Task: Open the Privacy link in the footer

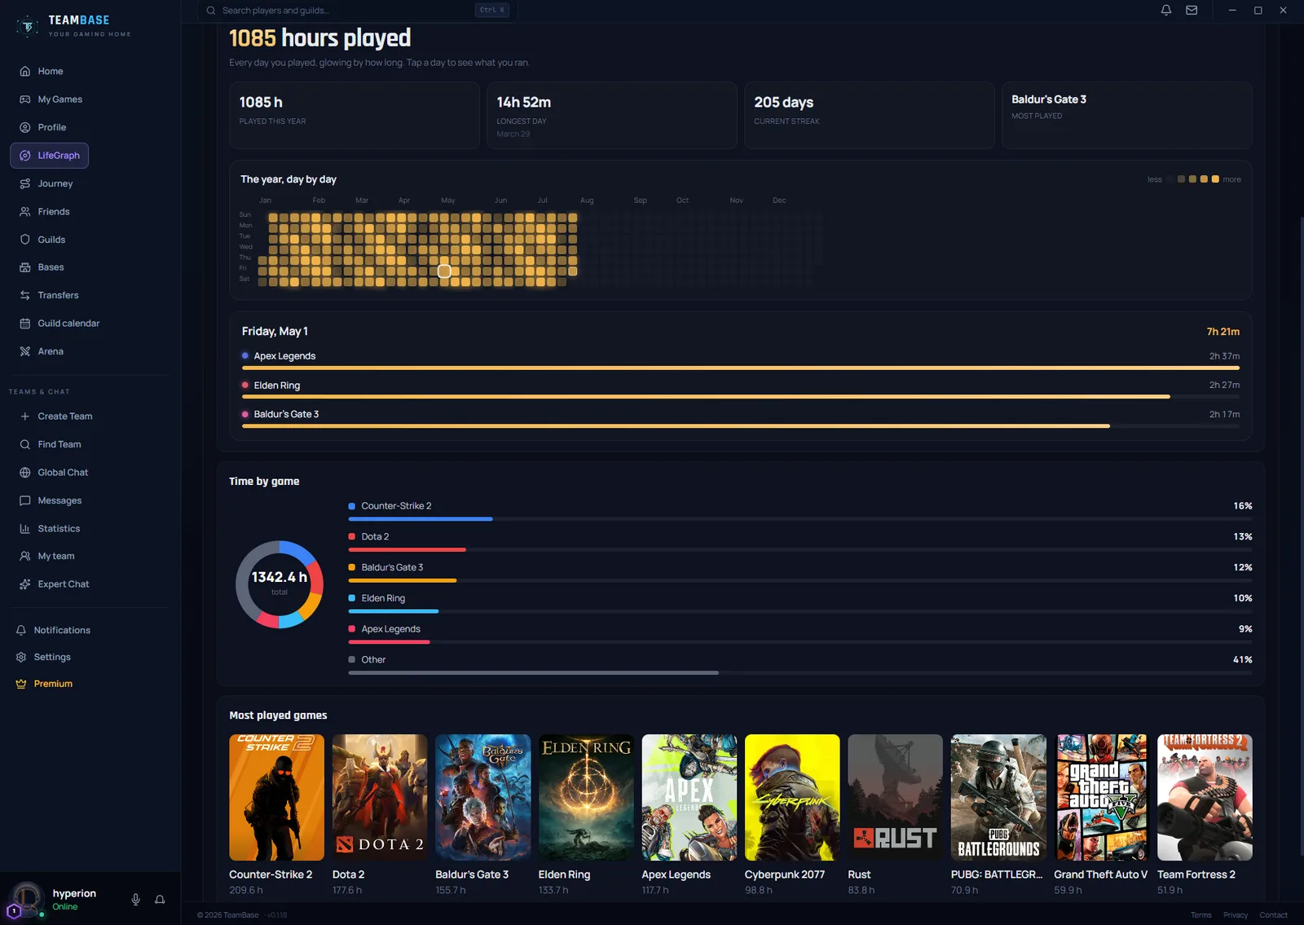Action: pyautogui.click(x=1236, y=915)
